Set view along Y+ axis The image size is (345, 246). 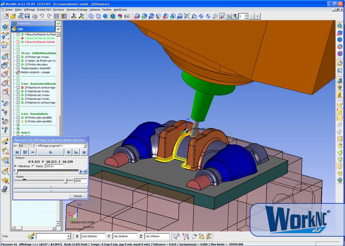[x=144, y=16]
